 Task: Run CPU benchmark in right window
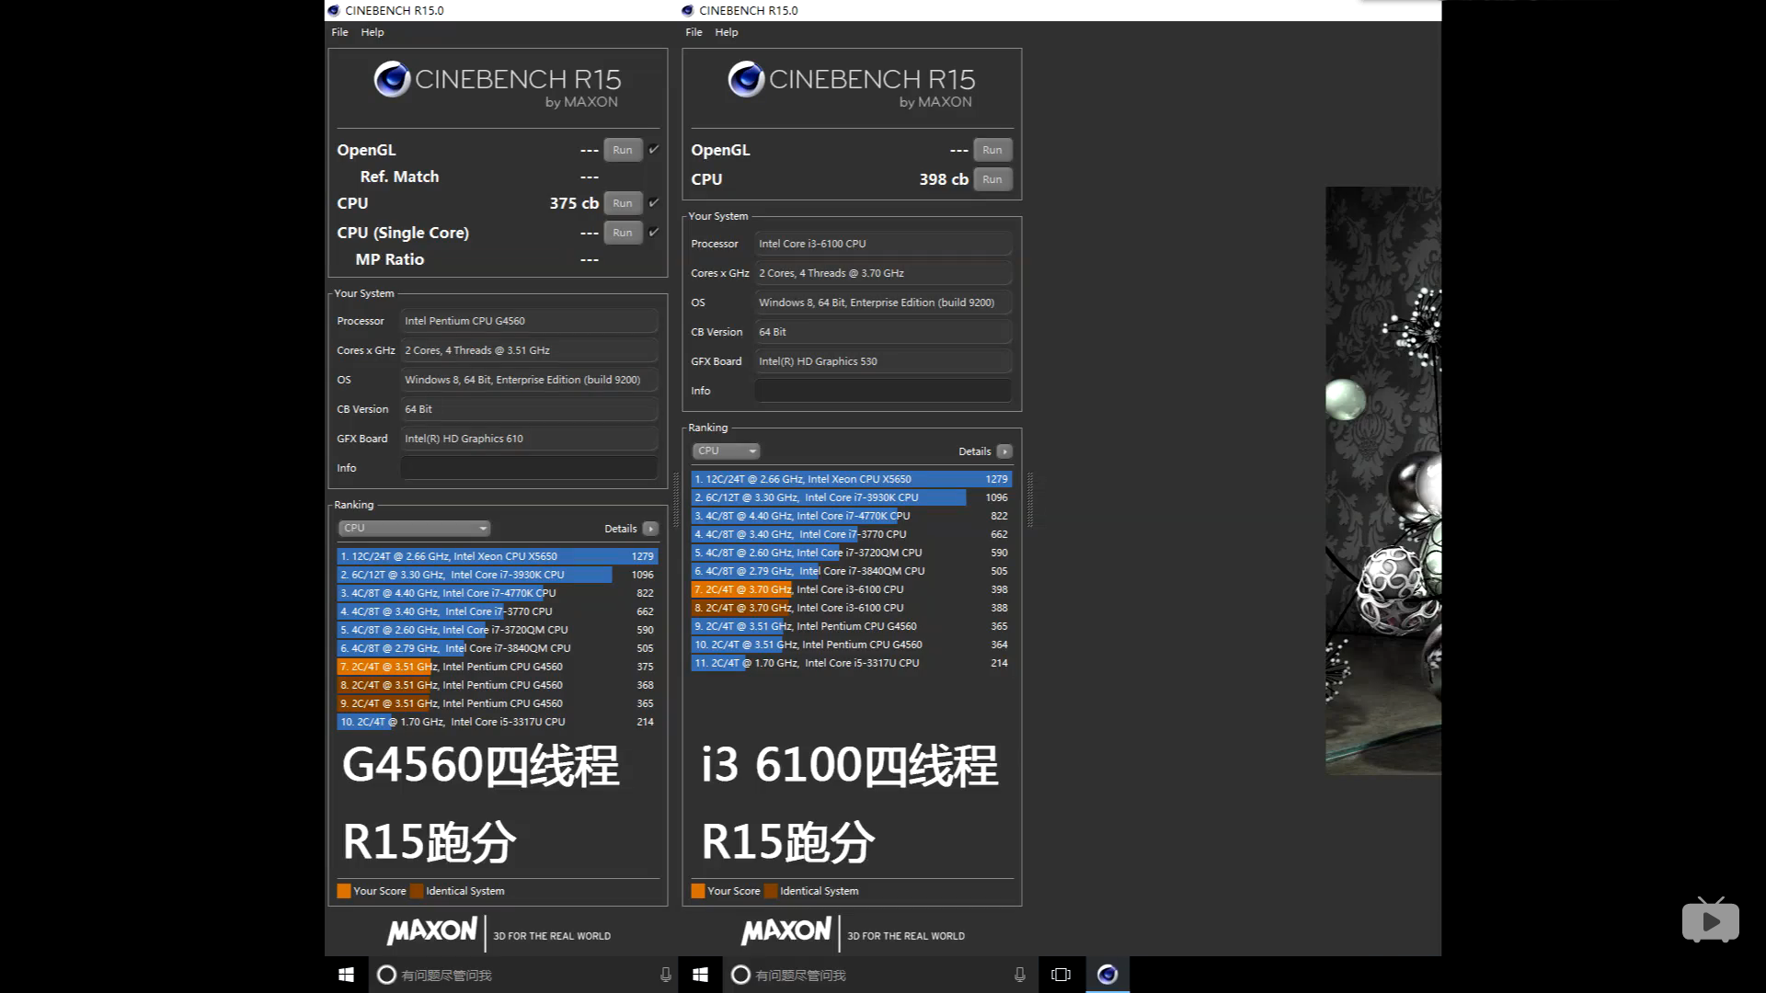click(992, 179)
